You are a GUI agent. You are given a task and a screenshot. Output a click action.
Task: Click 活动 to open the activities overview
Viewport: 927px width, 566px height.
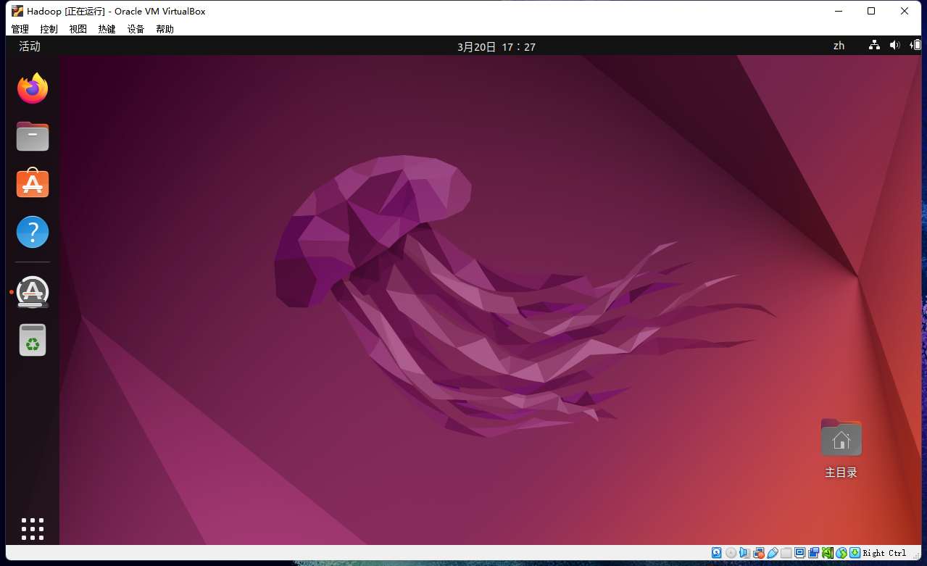(x=30, y=46)
